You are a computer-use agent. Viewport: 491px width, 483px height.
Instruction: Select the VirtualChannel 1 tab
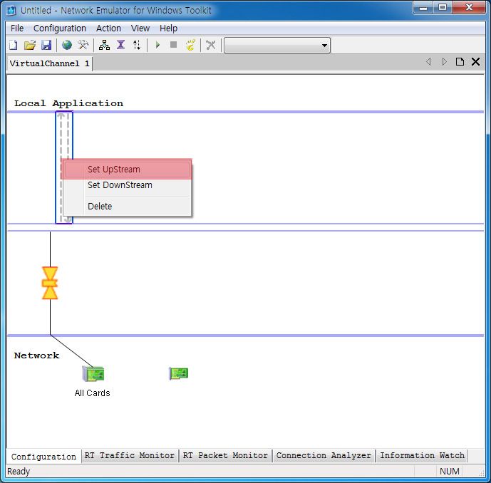point(49,63)
